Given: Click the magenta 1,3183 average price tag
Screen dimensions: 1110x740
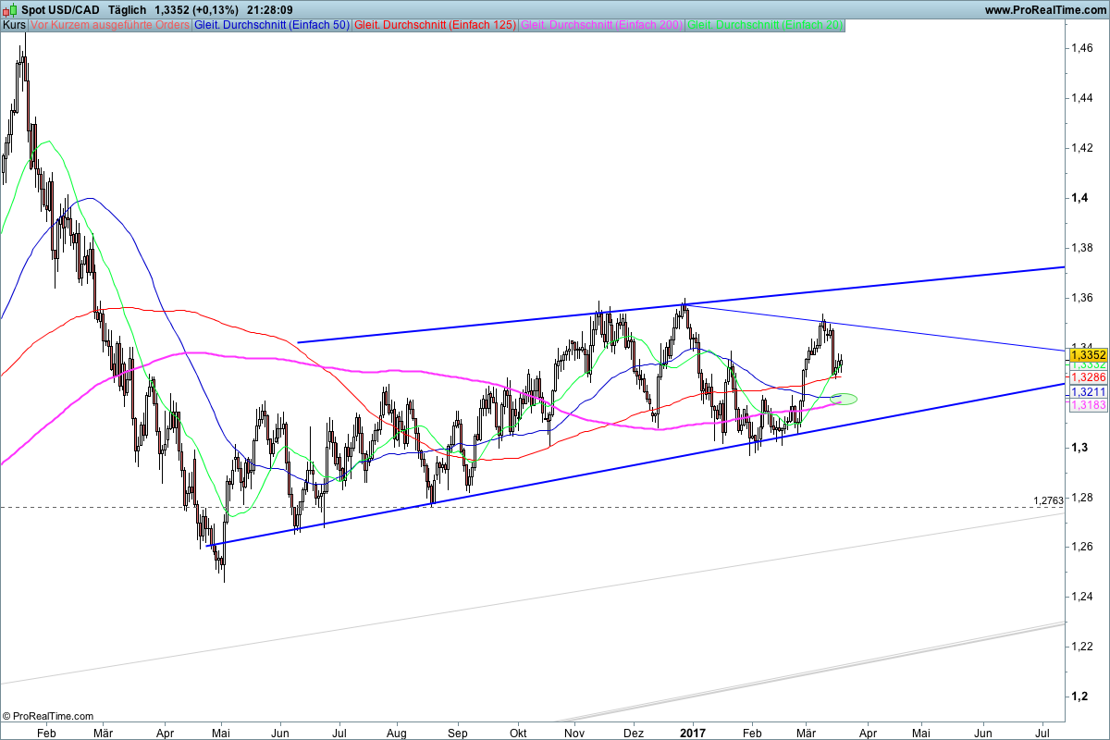Looking at the screenshot, I should [1088, 405].
